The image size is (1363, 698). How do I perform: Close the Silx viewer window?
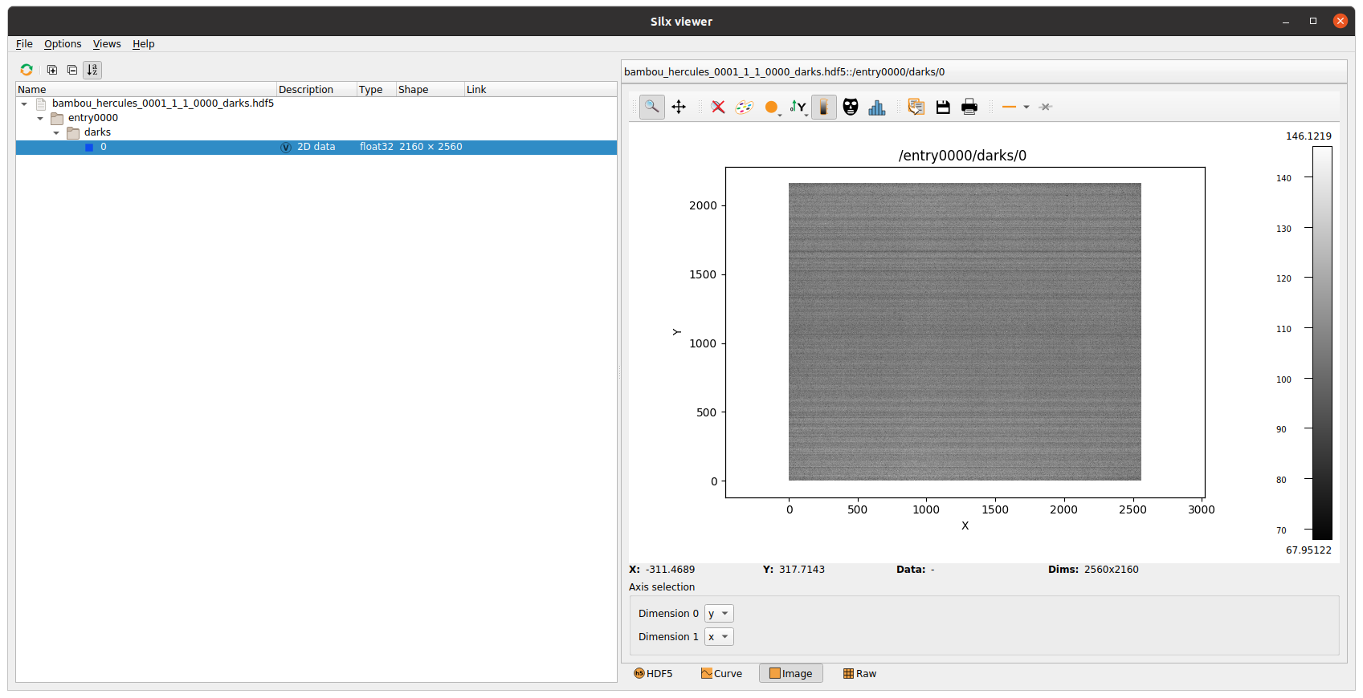coord(1340,22)
